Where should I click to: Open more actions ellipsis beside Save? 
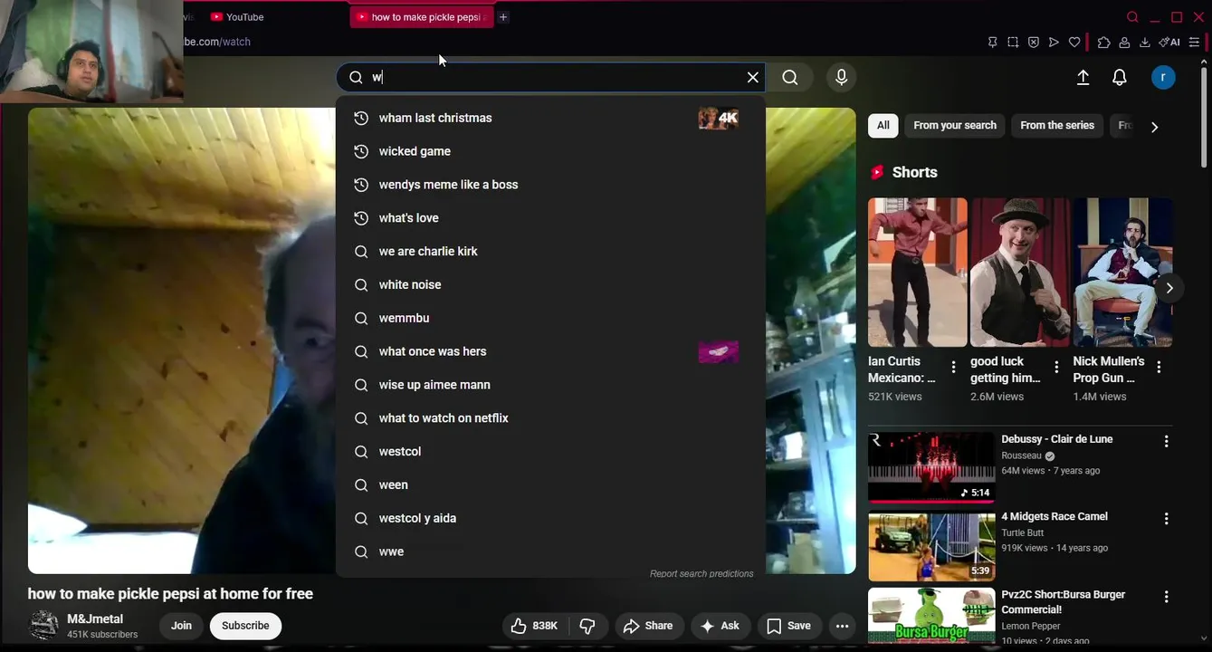click(x=842, y=626)
